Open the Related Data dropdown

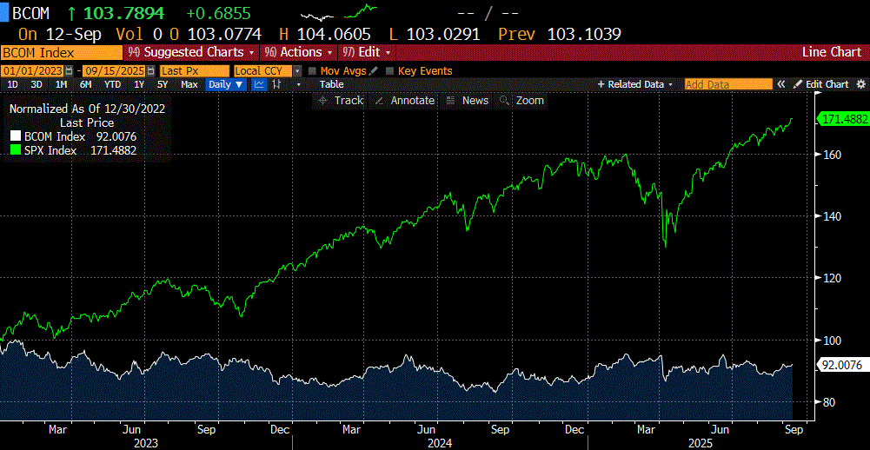[634, 84]
